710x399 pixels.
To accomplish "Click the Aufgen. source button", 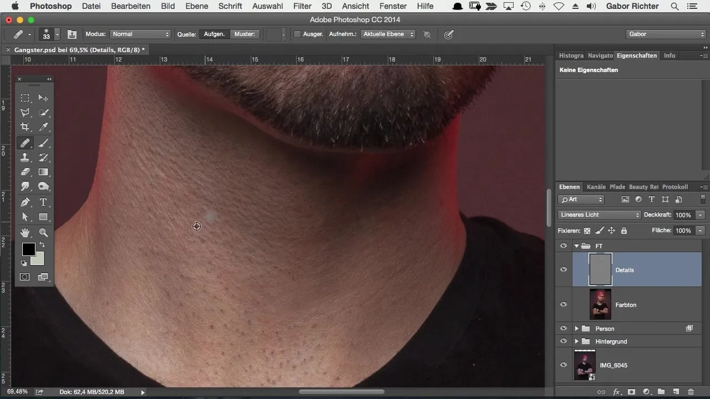I will pyautogui.click(x=214, y=34).
